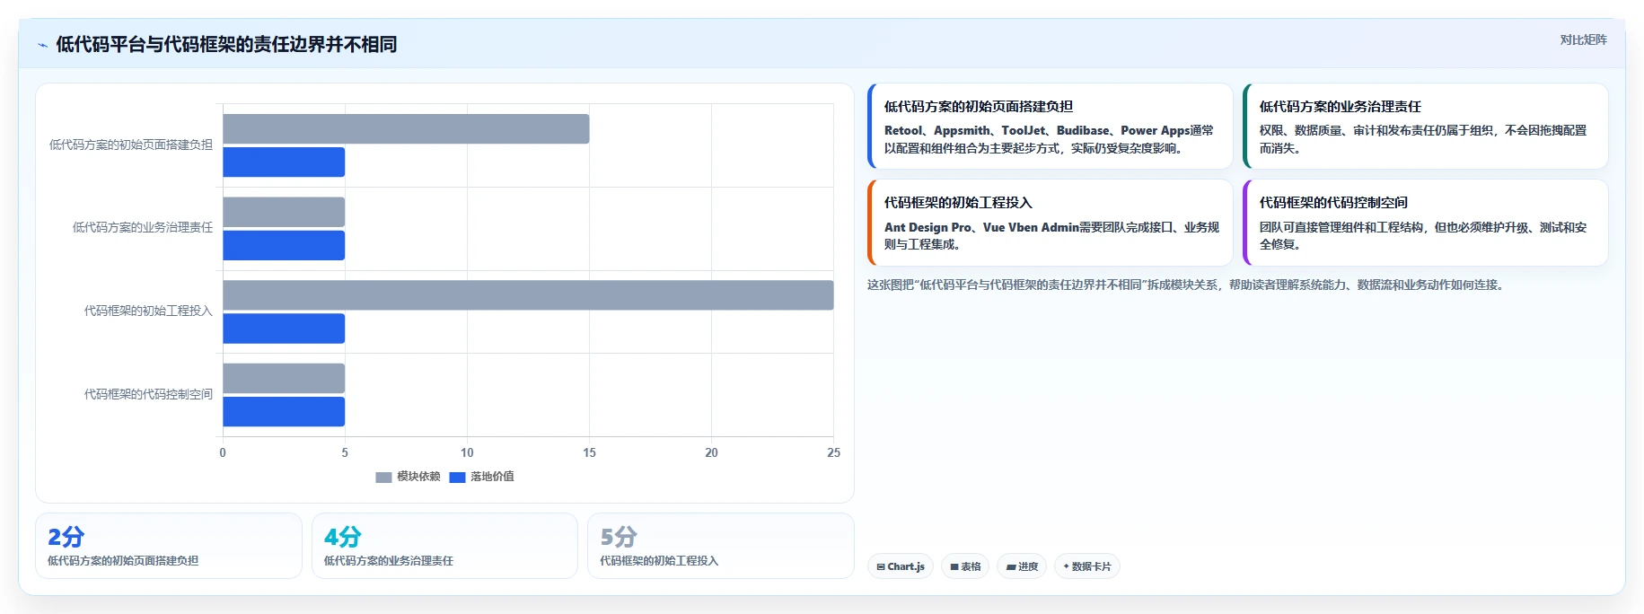Click the 对比矩阵 label in the header
The width and height of the screenshot is (1644, 614).
[1583, 39]
